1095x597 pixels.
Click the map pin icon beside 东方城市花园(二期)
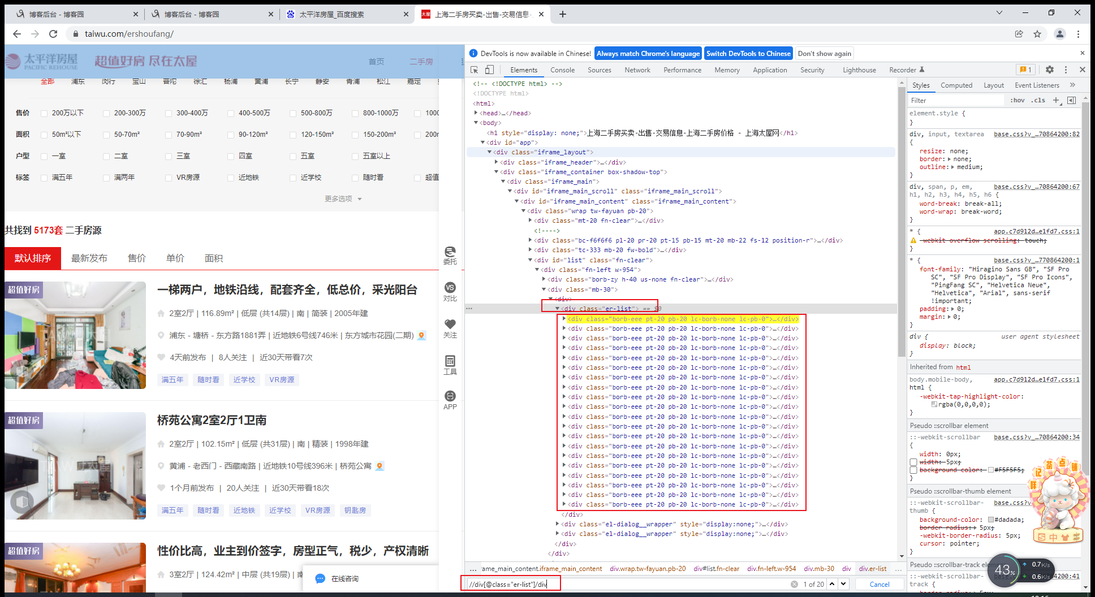pyautogui.click(x=421, y=335)
